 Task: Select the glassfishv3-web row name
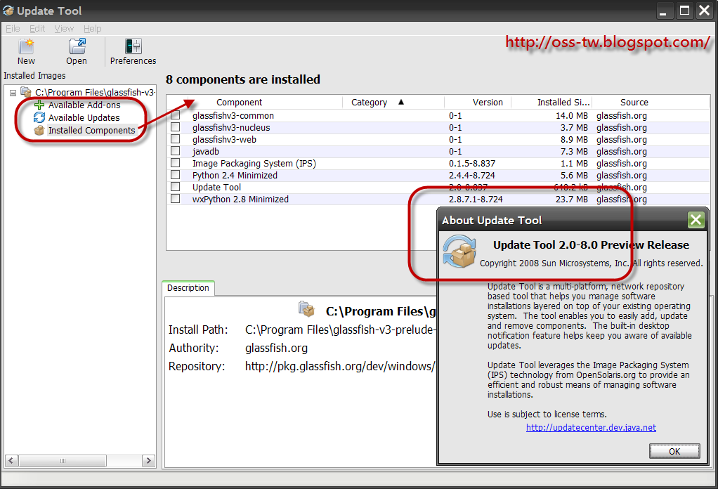coord(224,140)
